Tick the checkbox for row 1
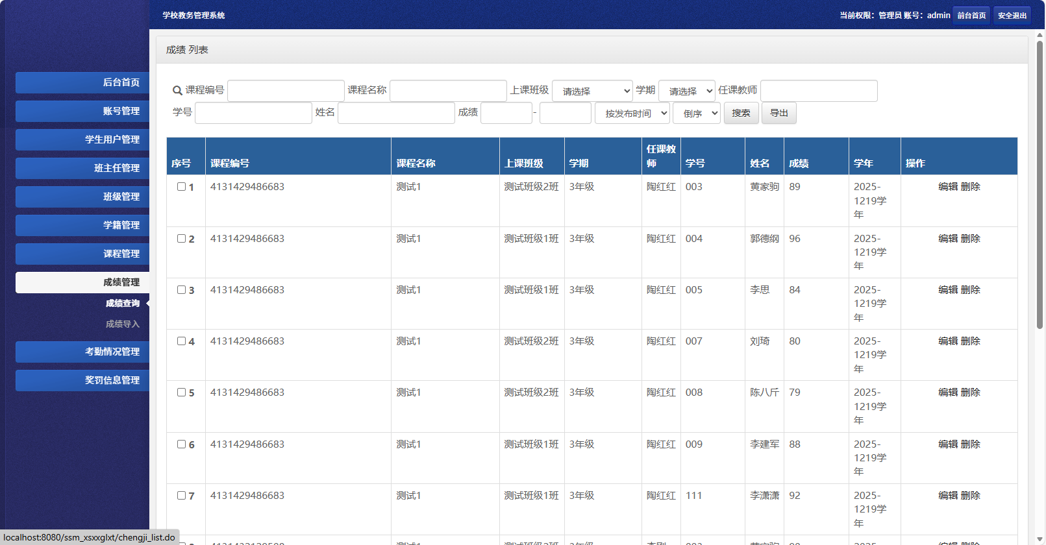1046x545 pixels. [x=182, y=187]
